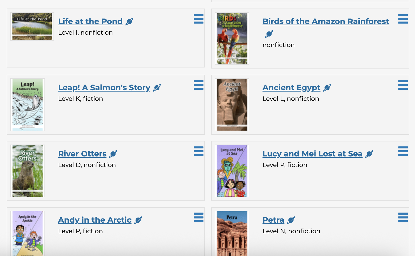Click the Birds of the Amazon Rainforest cover image
Image resolution: width=415 pixels, height=256 pixels.
coord(232,39)
